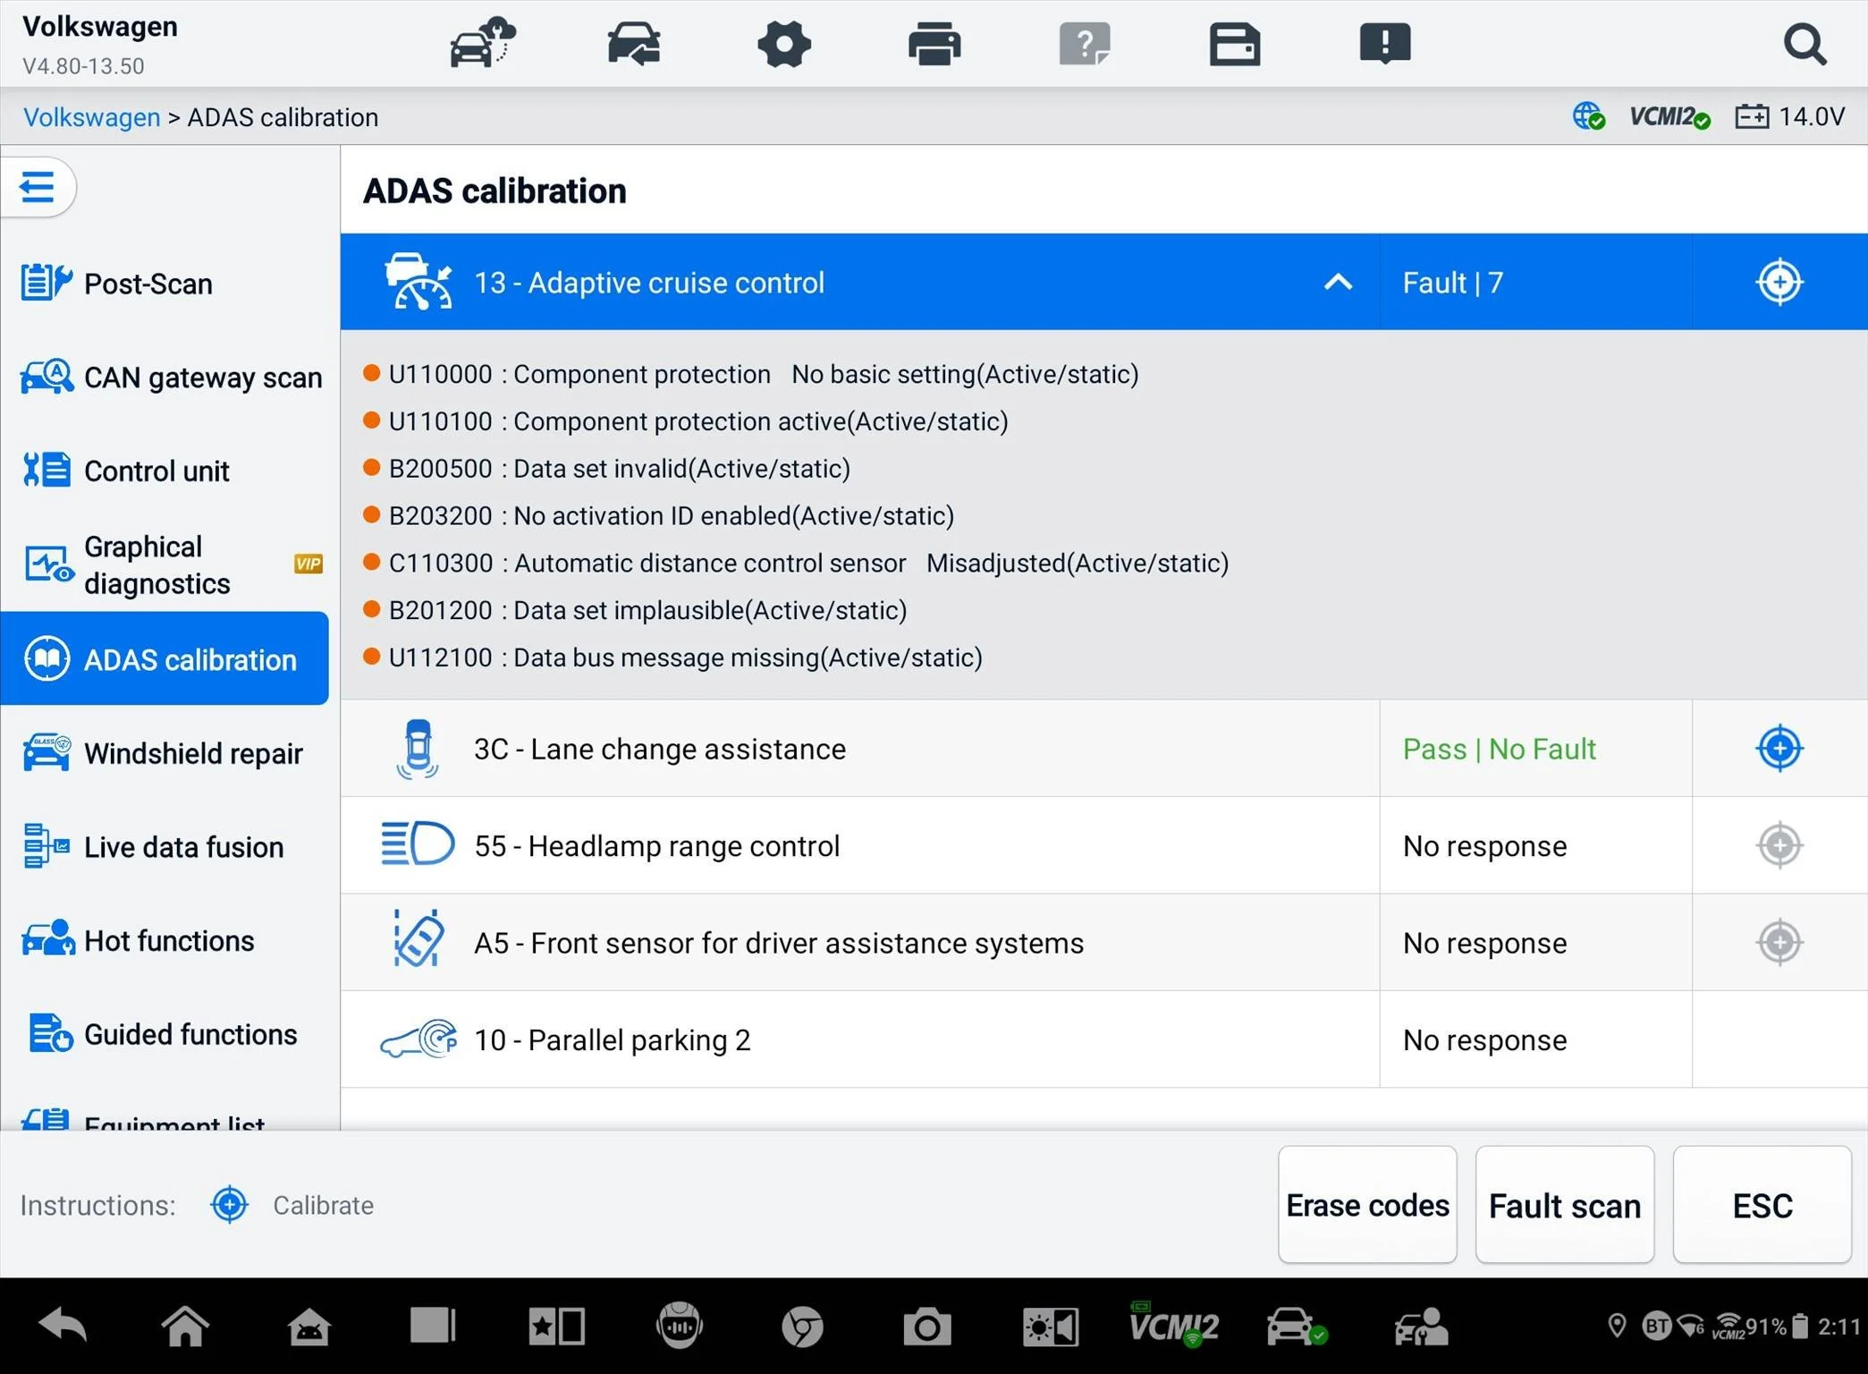Tap calibrate target for Headlamp range control
The height and width of the screenshot is (1374, 1868).
[x=1779, y=845]
